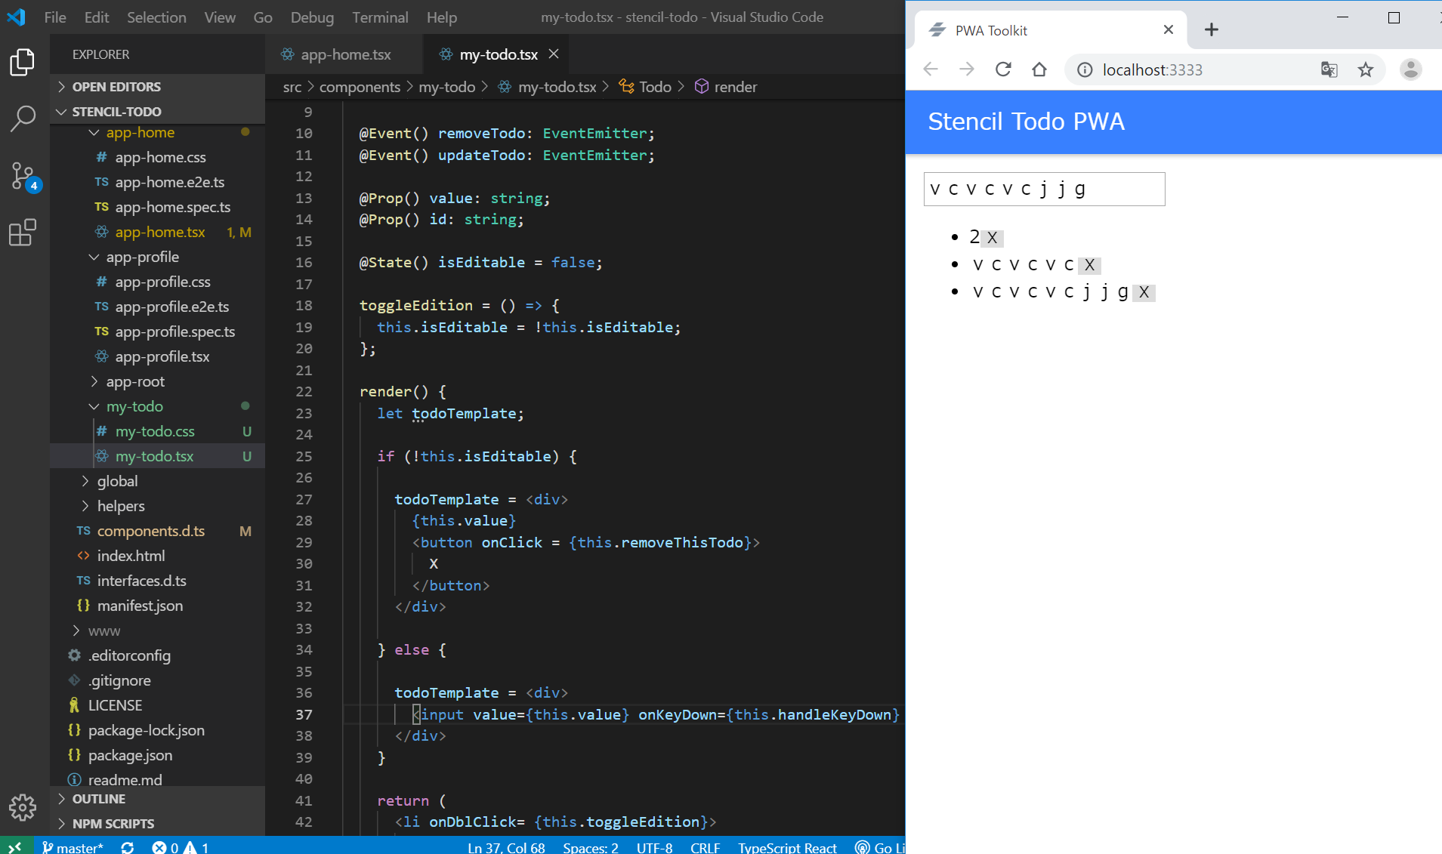Open package.json in the explorer
Screen dimensions: 1442x854
tap(130, 755)
